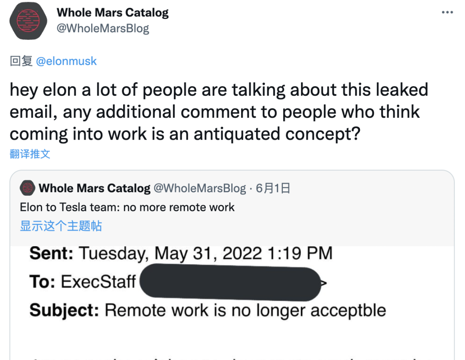The width and height of the screenshot is (465, 360).
Task: Click the "Subject: Remote work" line in email image
Action: coord(208,310)
